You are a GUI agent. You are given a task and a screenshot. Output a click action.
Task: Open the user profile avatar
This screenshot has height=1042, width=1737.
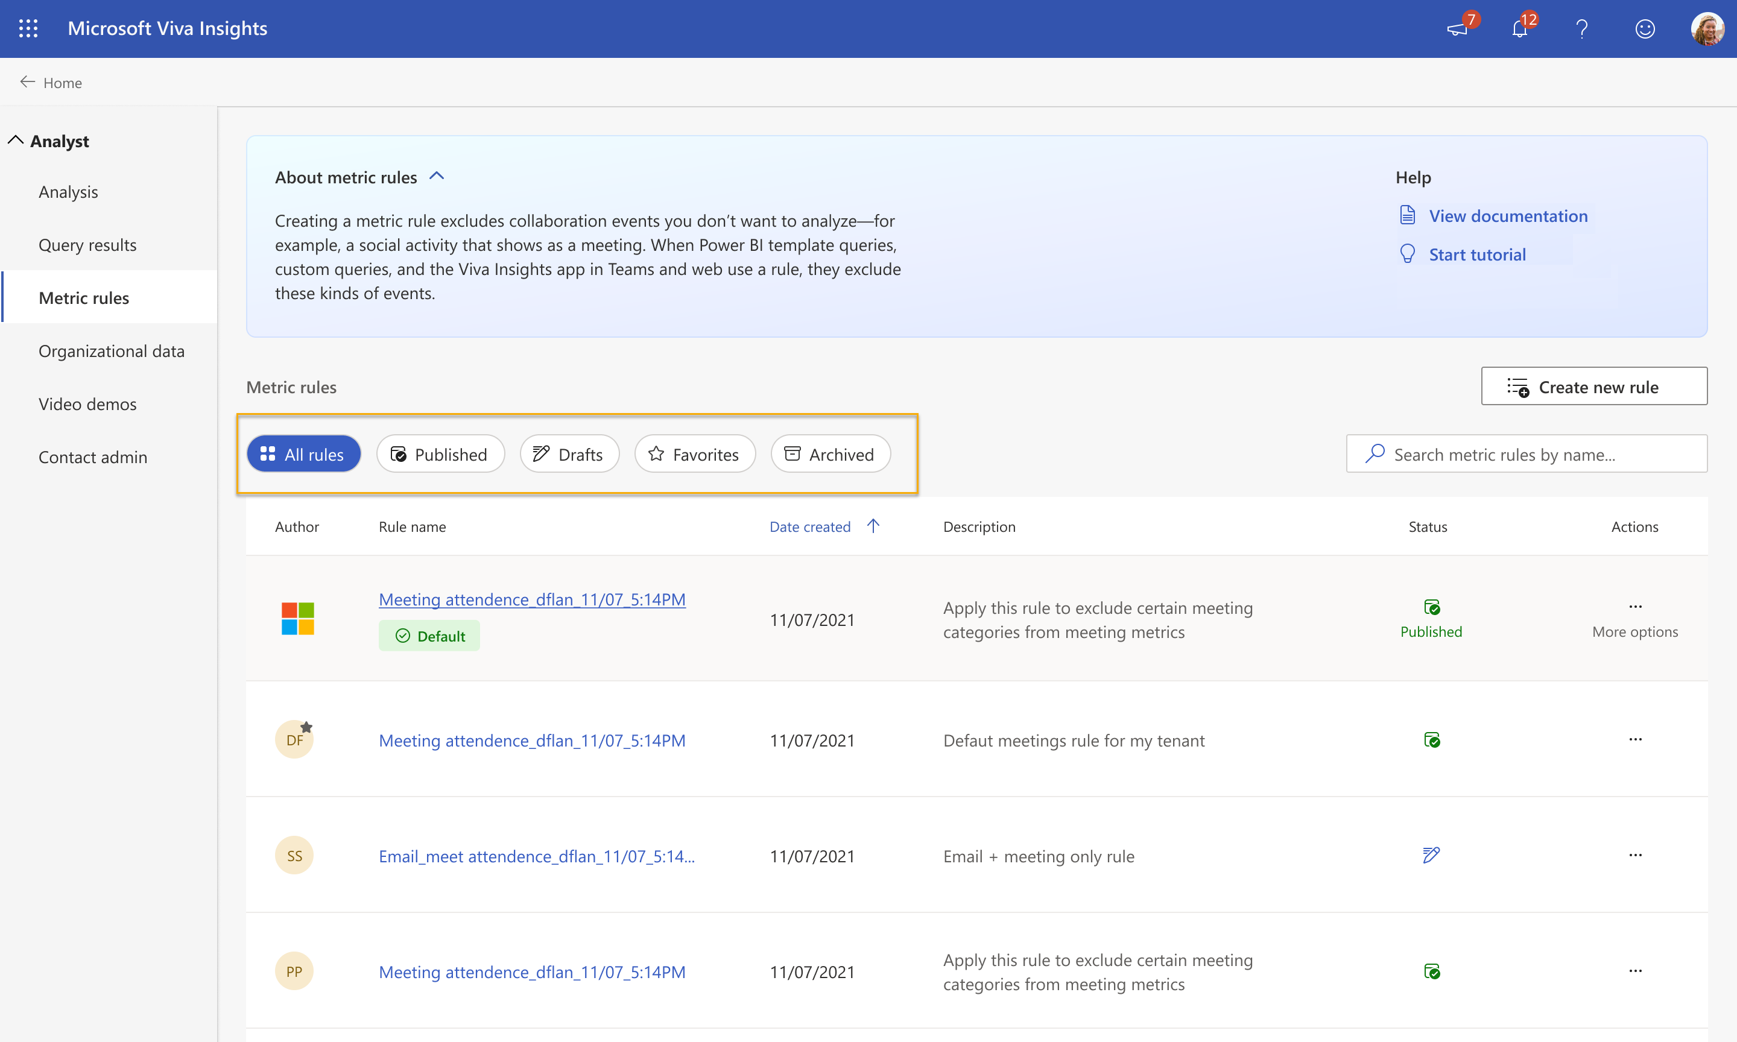(x=1707, y=29)
